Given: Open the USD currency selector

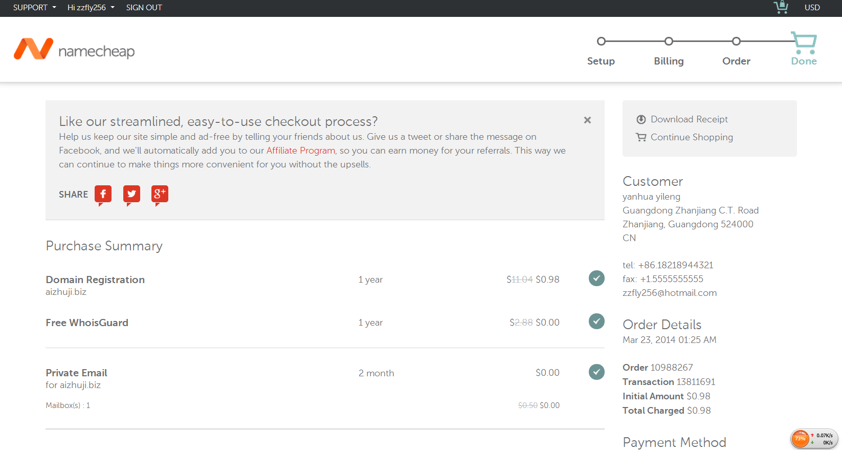Looking at the screenshot, I should click(x=812, y=8).
